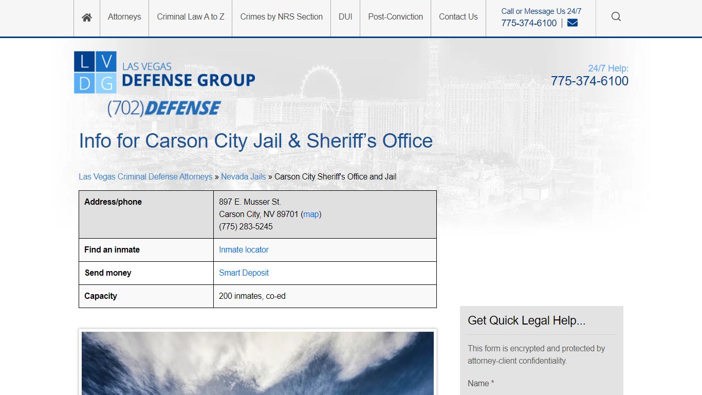Click the 24/7 Help phone number in header
This screenshot has height=395, width=702.
(589, 81)
